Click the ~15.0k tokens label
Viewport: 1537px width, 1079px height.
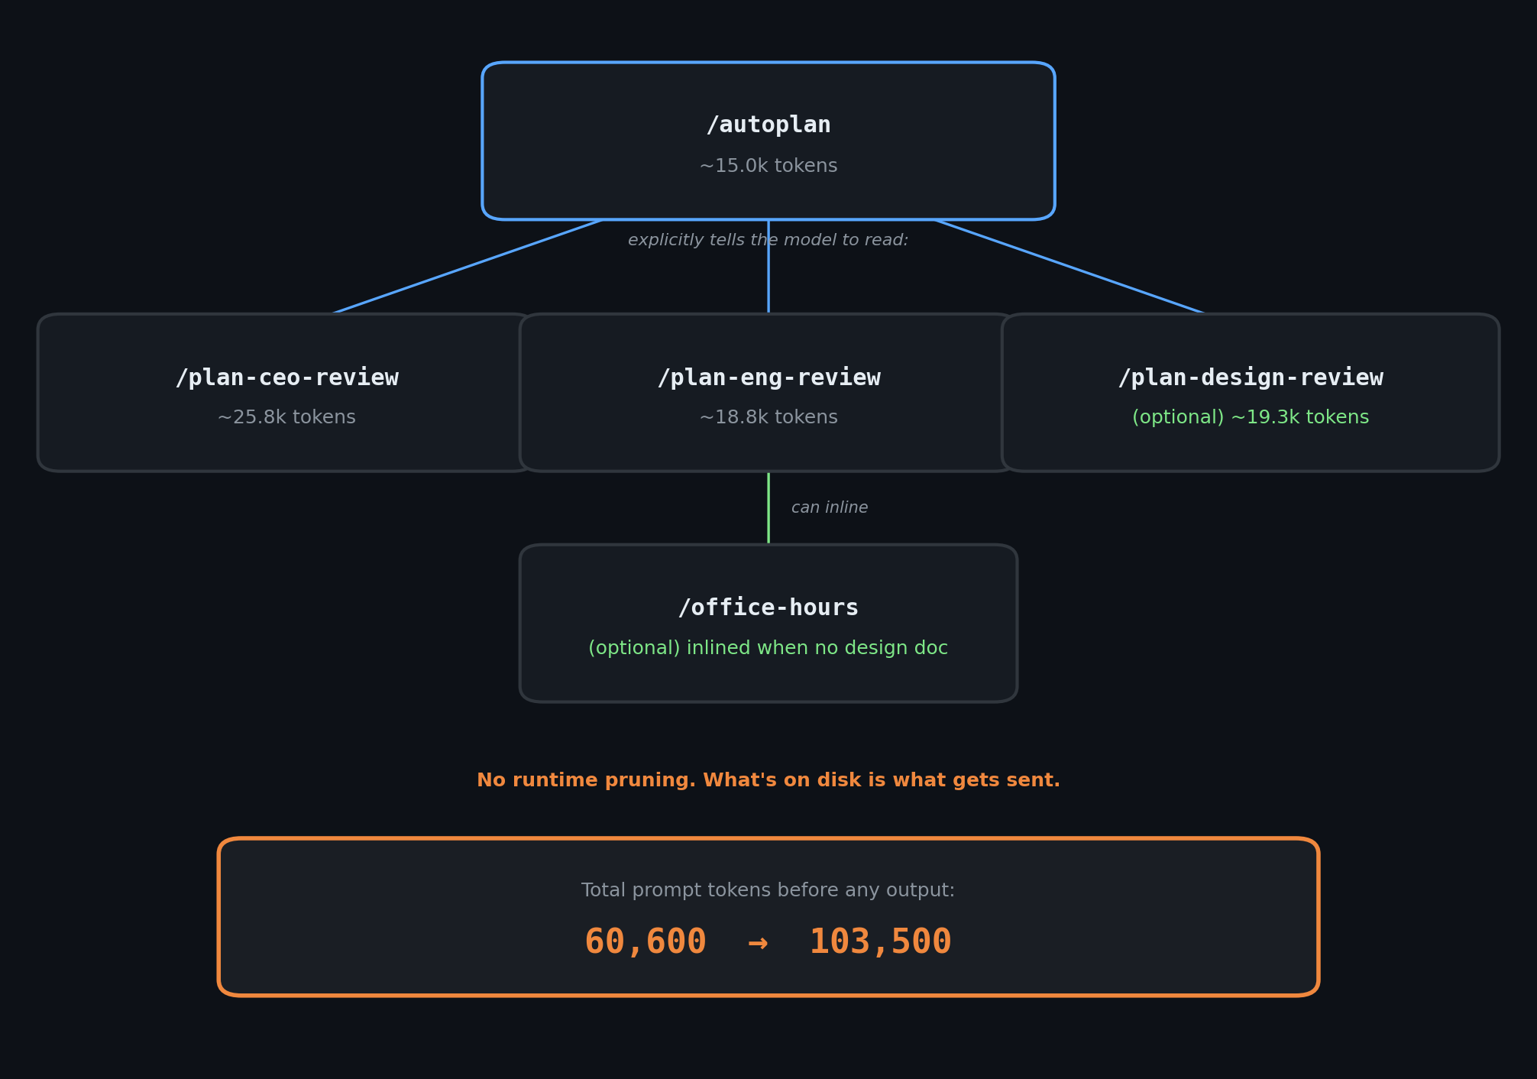coord(768,167)
